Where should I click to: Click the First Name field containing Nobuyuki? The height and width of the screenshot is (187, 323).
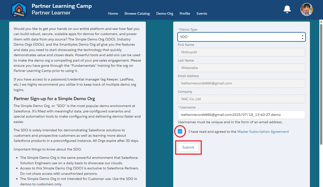(x=241, y=52)
